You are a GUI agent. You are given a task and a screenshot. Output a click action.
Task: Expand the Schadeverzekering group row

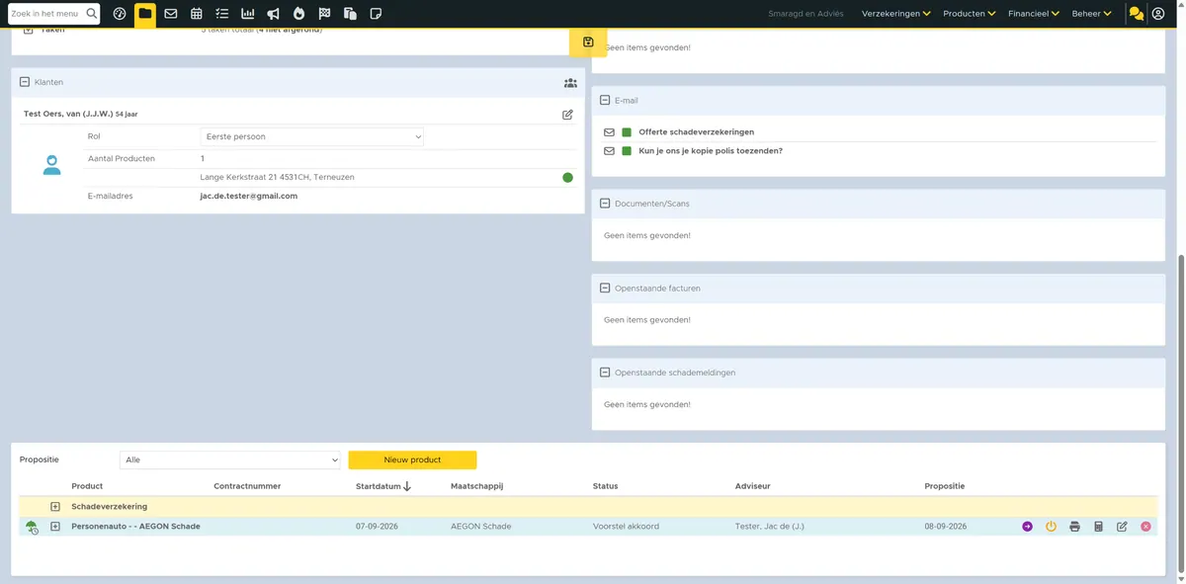pyautogui.click(x=55, y=506)
